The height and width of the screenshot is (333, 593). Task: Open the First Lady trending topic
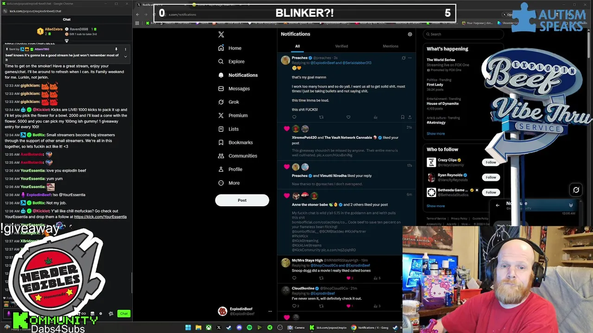coord(435,85)
